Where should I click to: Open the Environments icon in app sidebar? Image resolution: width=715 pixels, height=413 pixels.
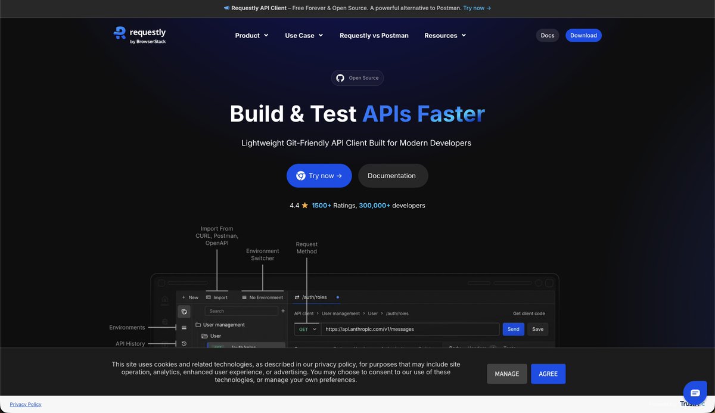(184, 327)
